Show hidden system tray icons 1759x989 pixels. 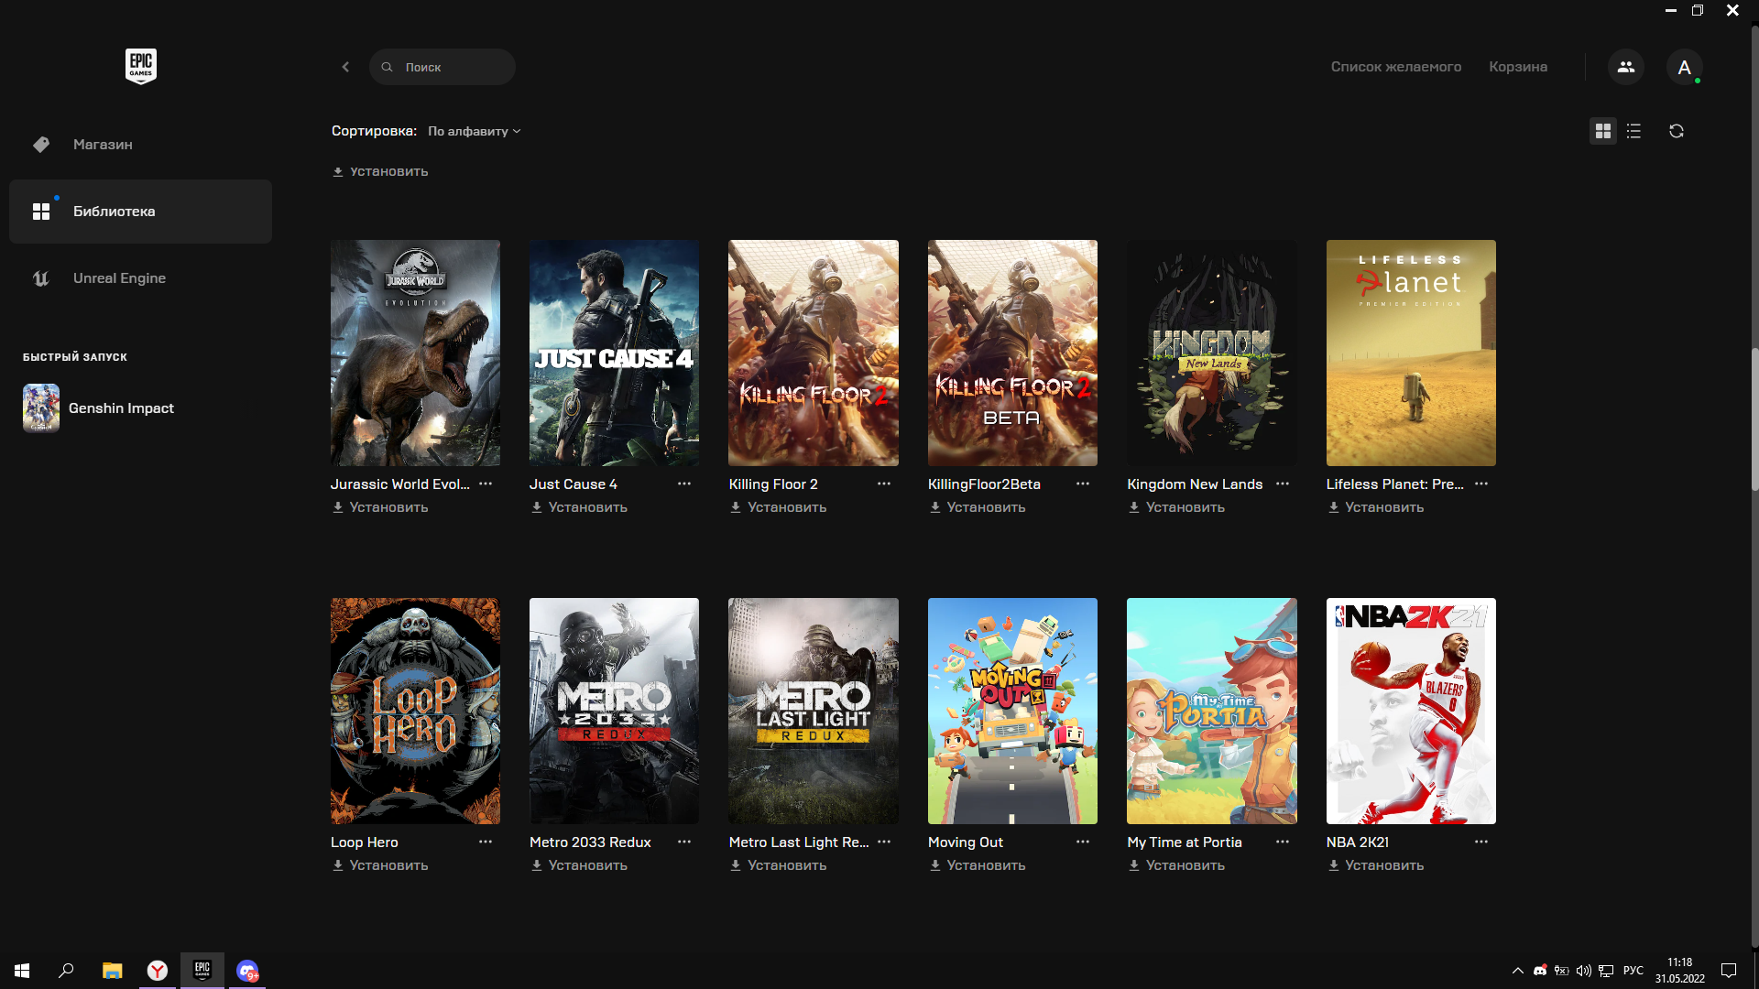point(1518,971)
